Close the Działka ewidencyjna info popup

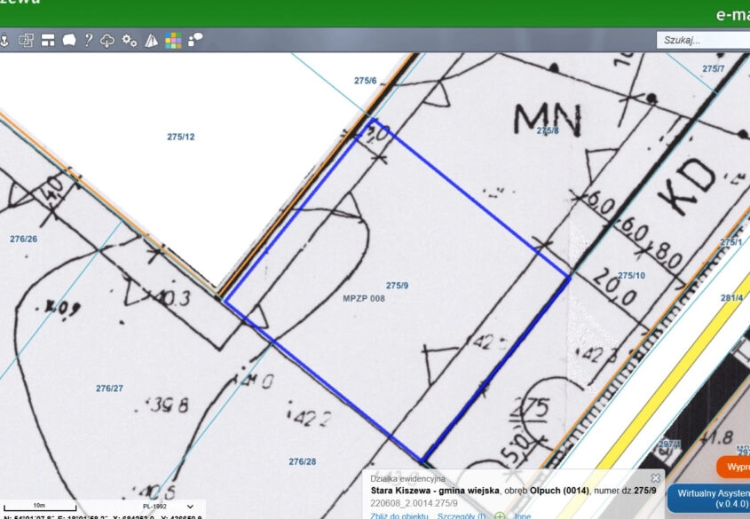pos(655,478)
